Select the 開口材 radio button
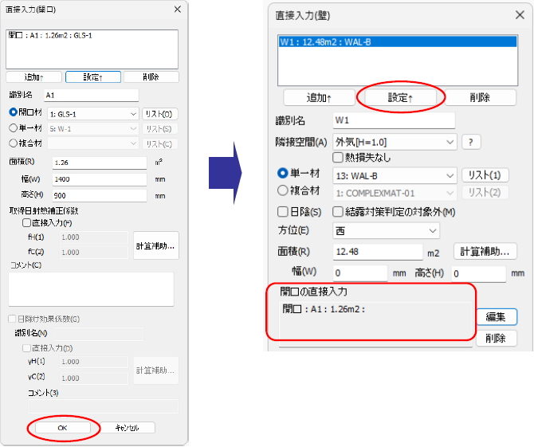Image resolution: width=534 pixels, height=447 pixels. 13,112
